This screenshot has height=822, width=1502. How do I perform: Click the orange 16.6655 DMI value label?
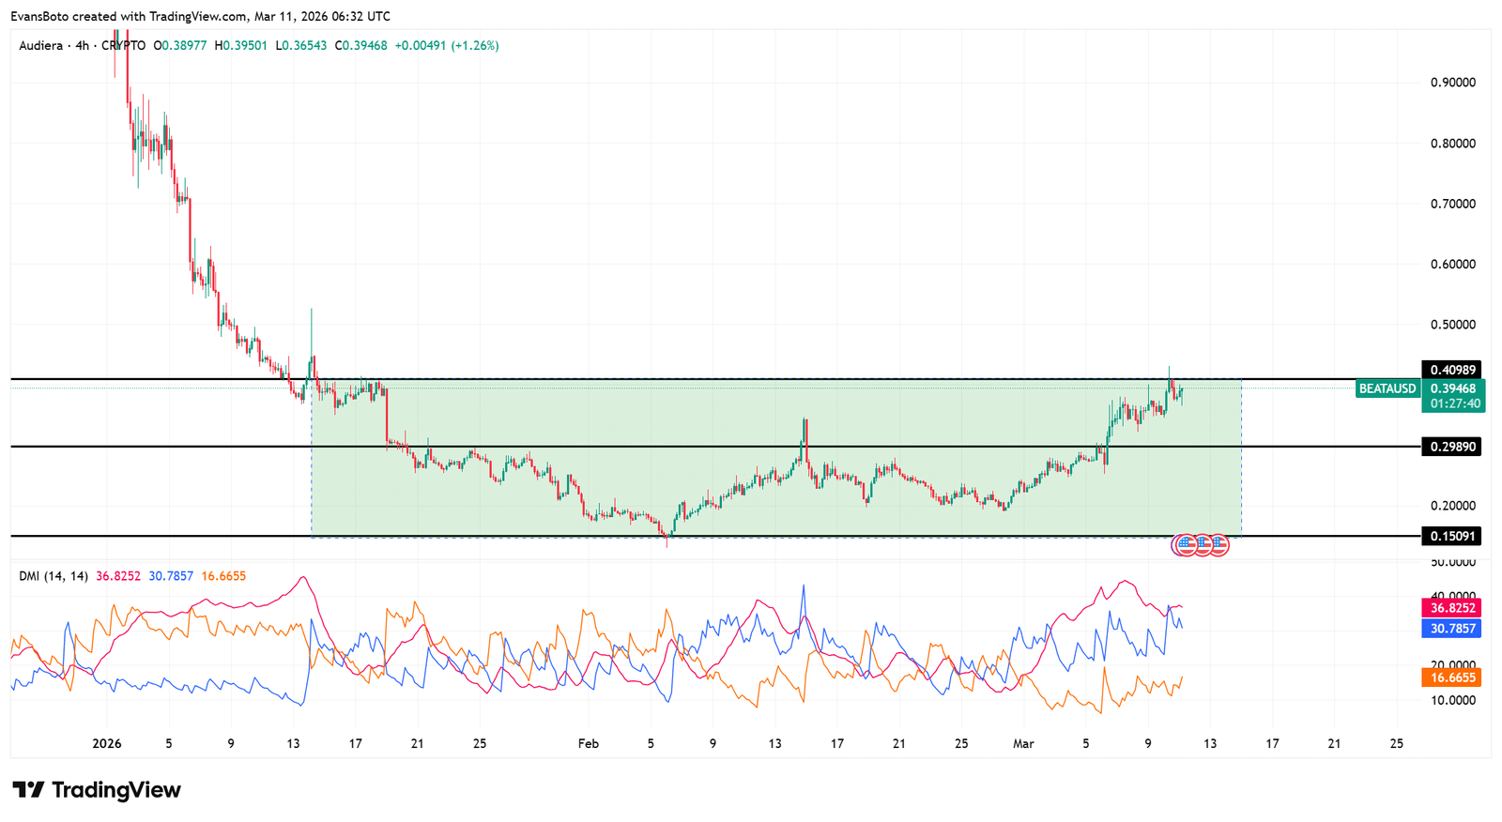[1452, 677]
